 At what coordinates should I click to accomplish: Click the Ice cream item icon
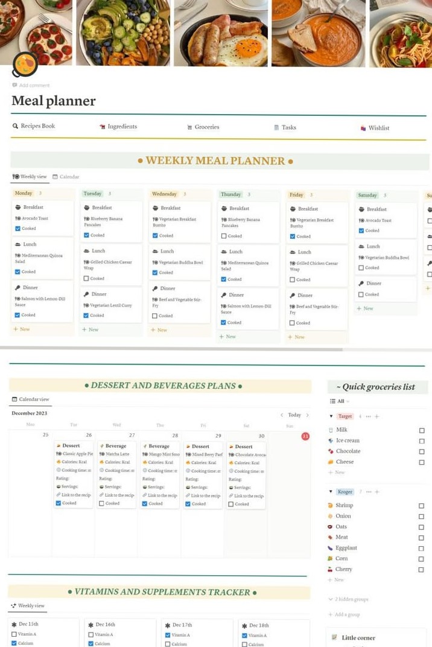(x=331, y=441)
